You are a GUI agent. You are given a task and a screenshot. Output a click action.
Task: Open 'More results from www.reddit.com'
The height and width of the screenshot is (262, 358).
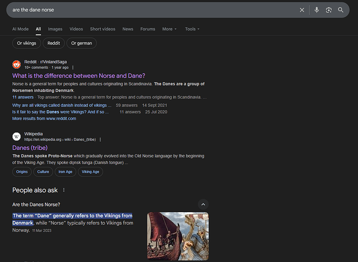pyautogui.click(x=44, y=119)
